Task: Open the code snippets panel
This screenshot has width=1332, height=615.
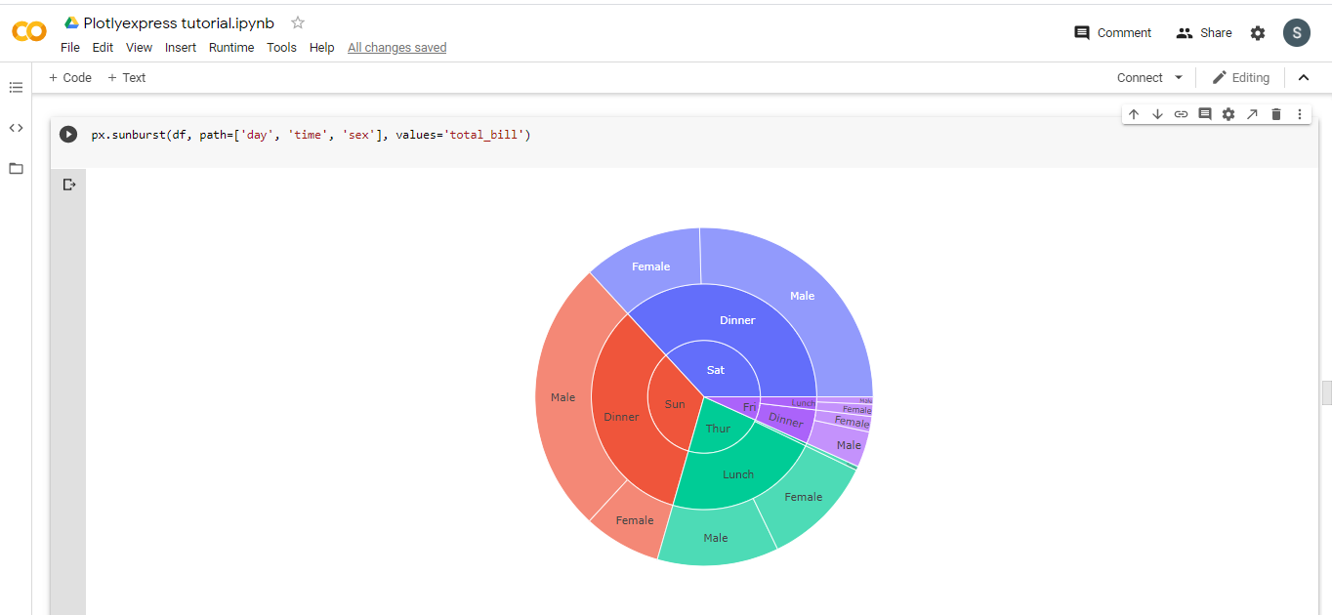Action: point(15,127)
